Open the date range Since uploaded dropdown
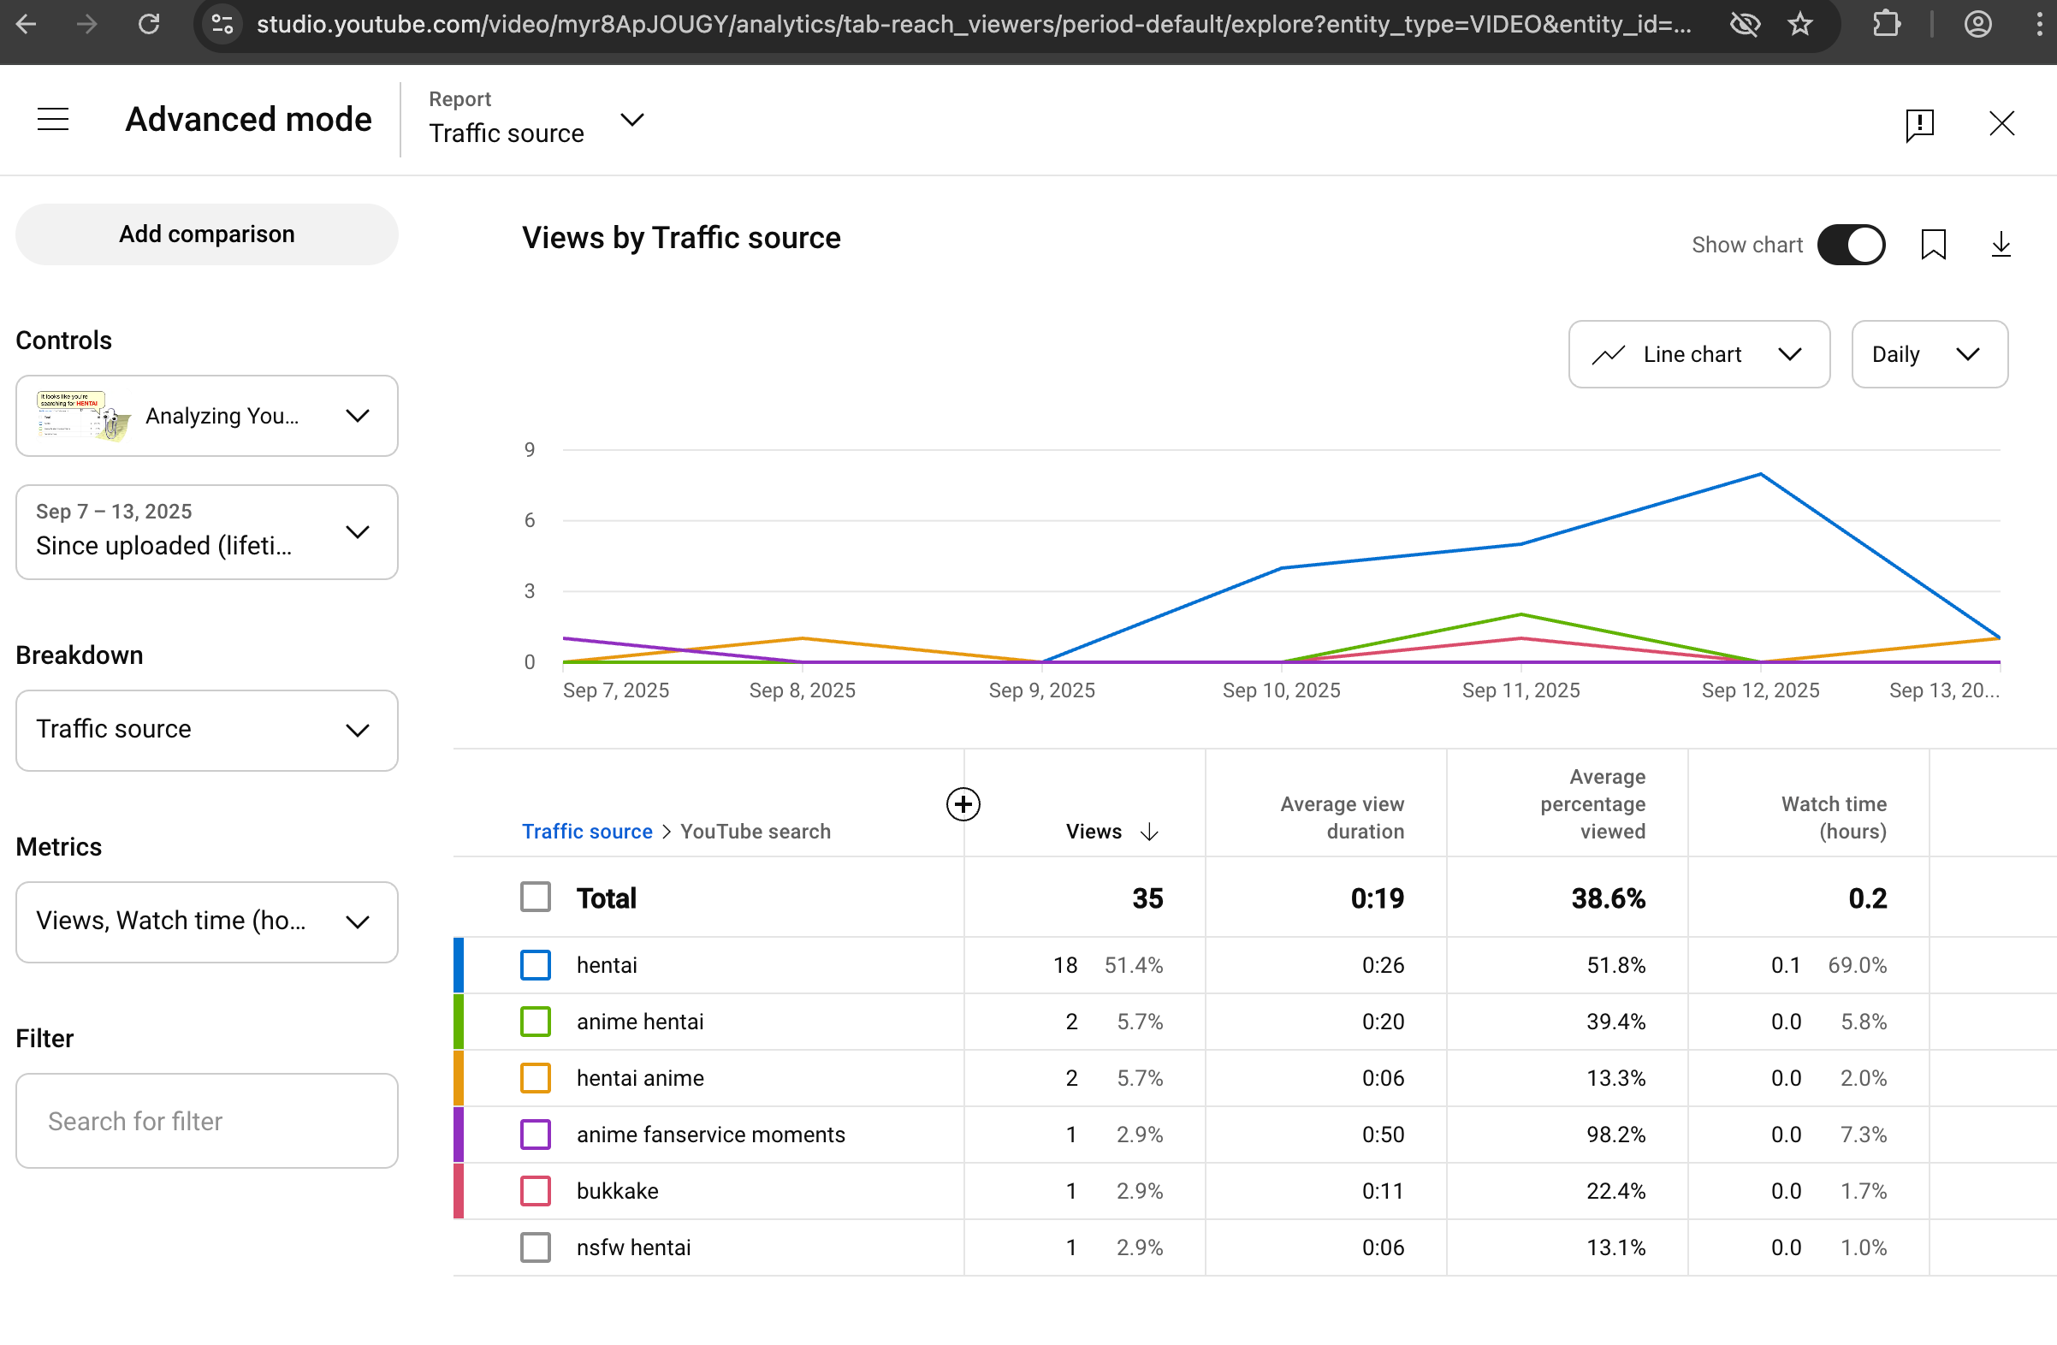 click(x=206, y=531)
